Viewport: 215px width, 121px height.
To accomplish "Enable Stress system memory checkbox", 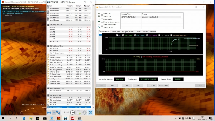I will (x=102, y=22).
